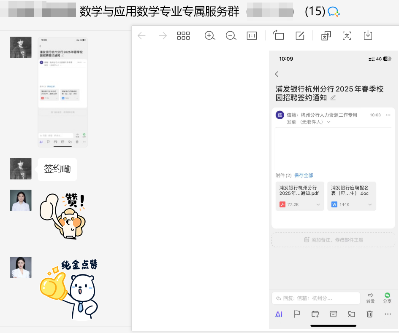Screen dimensions: 399x333
Task: Click the zoom in magnifier icon
Action: (x=210, y=36)
